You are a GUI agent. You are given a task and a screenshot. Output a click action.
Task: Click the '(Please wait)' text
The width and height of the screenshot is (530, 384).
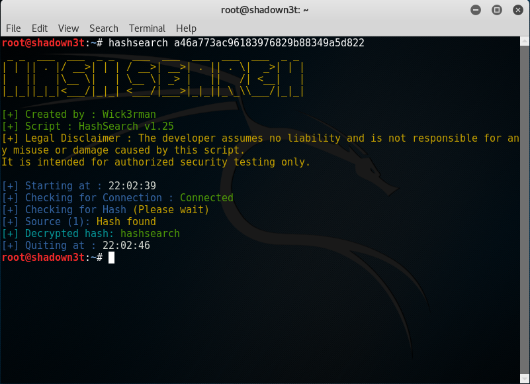[x=171, y=210]
